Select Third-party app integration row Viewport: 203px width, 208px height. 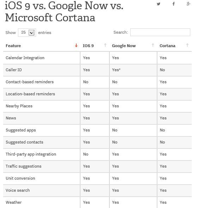[x=97, y=154]
